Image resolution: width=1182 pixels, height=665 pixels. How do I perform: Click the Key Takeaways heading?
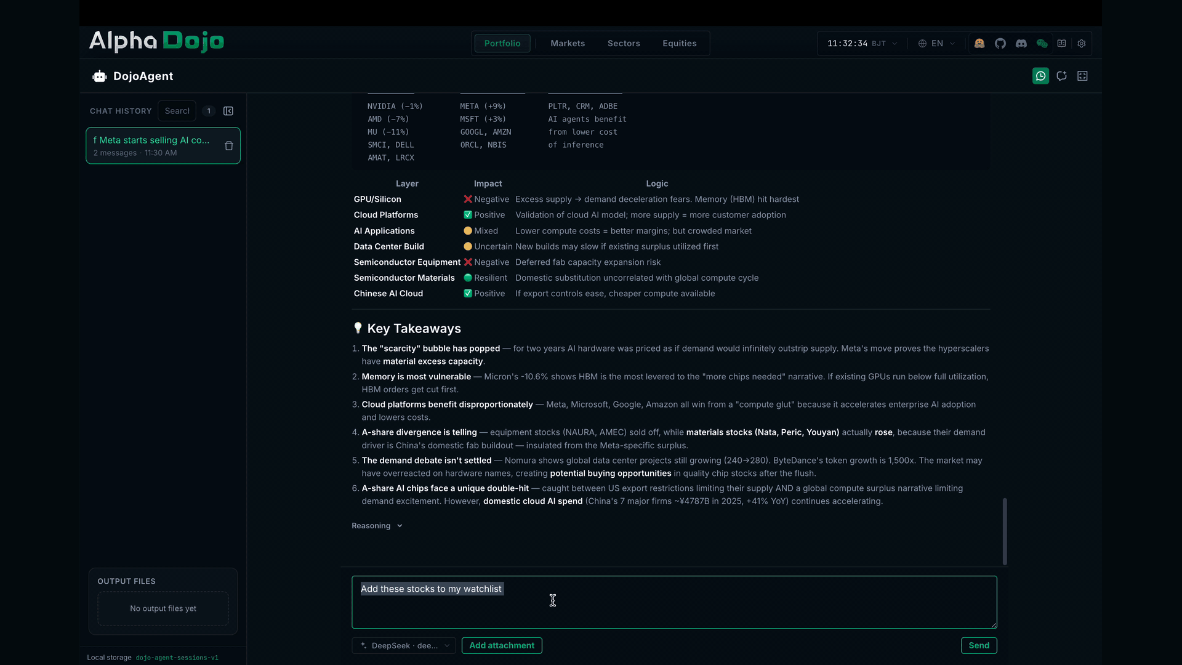point(414,329)
